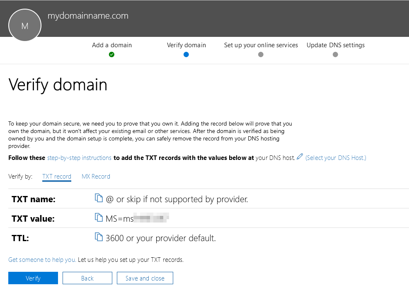The width and height of the screenshot is (409, 295).
Task: Click the Save and close button
Action: [145, 278]
